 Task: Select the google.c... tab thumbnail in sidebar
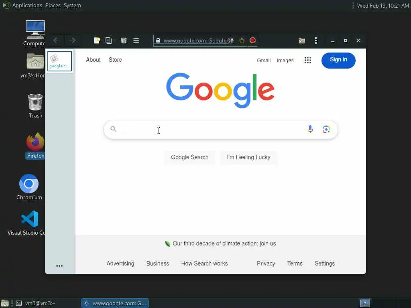tap(59, 61)
